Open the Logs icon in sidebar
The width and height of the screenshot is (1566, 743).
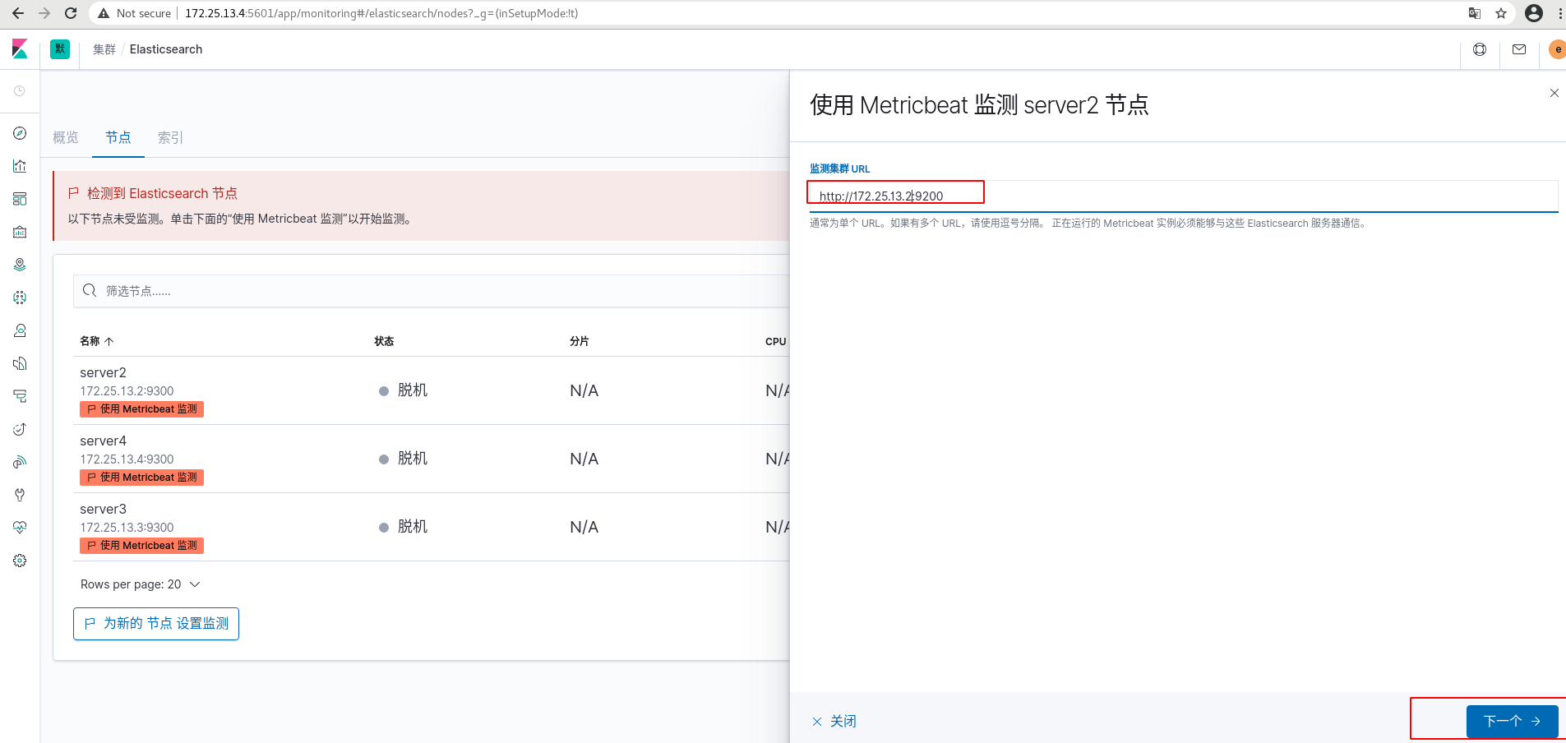click(20, 363)
